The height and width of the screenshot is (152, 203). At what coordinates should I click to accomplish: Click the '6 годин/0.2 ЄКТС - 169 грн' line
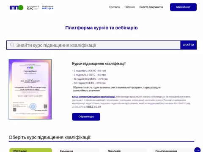click(x=89, y=75)
